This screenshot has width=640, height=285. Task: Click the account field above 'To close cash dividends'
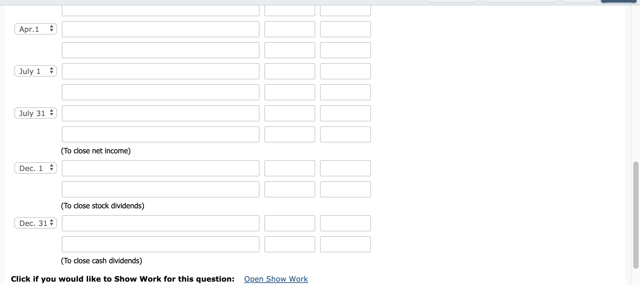160,244
